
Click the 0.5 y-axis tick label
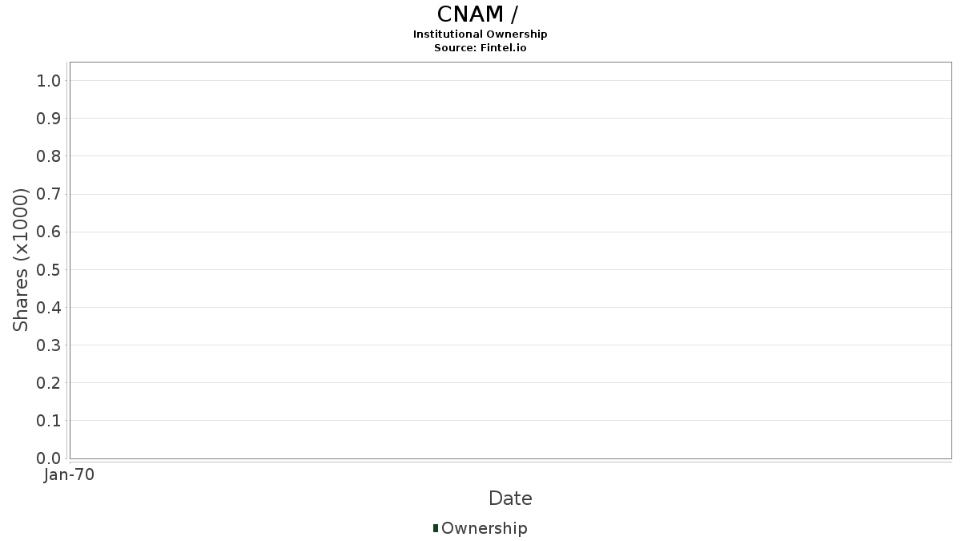pos(49,269)
